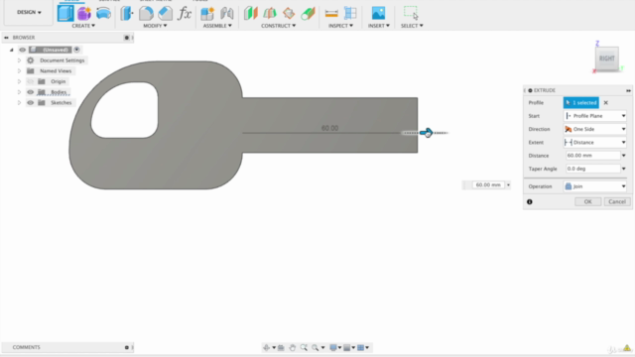Activate the Unsaved component radio button

coord(77,50)
